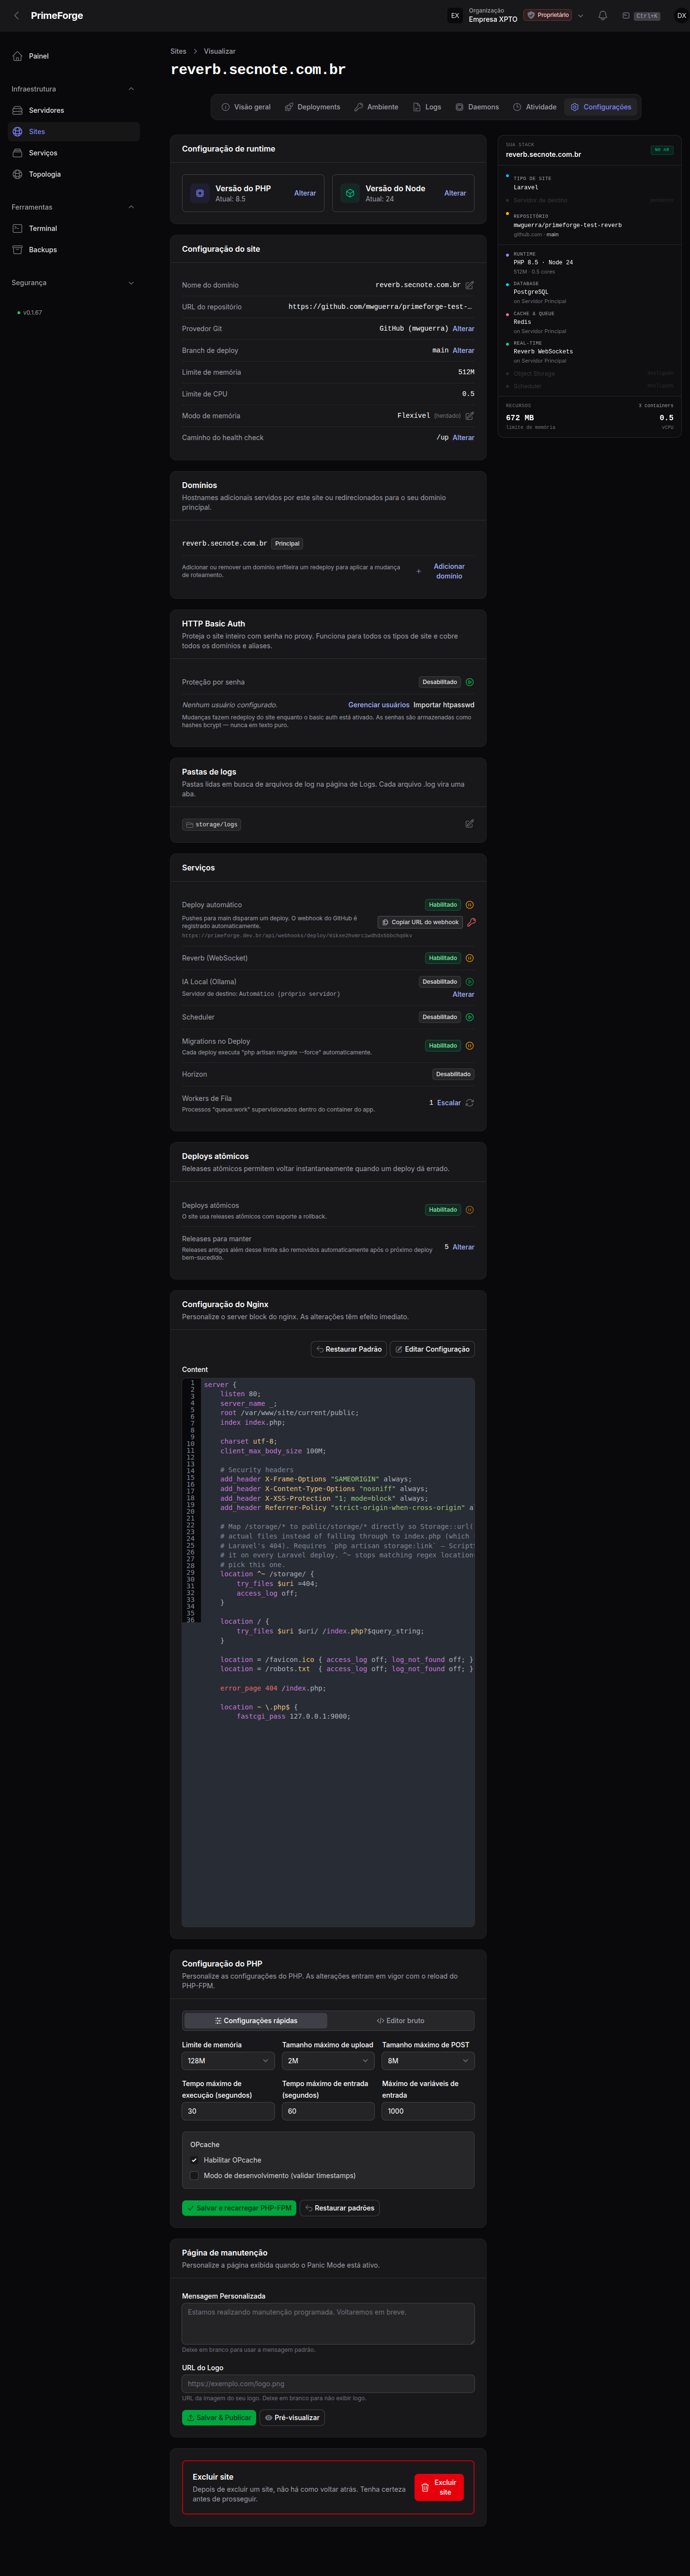The height and width of the screenshot is (2576, 690).
Task: Click the Mensagem Personalizada textarea
Action: click(328, 2324)
